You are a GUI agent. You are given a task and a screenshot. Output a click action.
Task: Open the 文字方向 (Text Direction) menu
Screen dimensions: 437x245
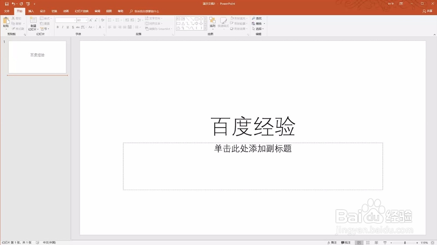click(153, 18)
